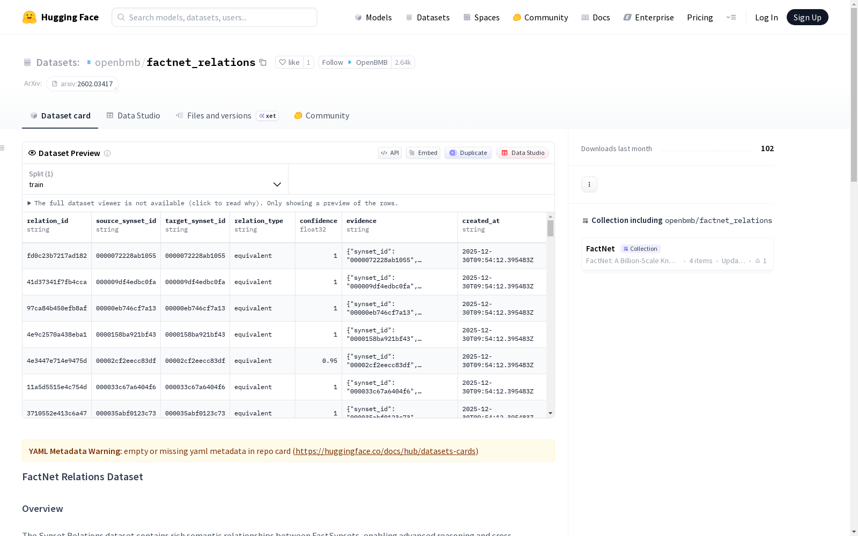Open Community in the top navigation
Viewport: 858px width, 536px height.
click(541, 17)
